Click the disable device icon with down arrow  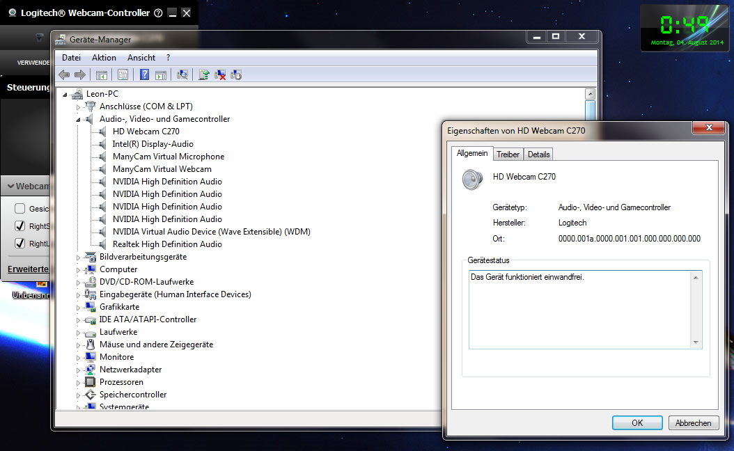point(236,75)
